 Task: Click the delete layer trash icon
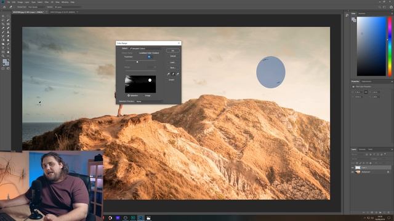coord(388,212)
